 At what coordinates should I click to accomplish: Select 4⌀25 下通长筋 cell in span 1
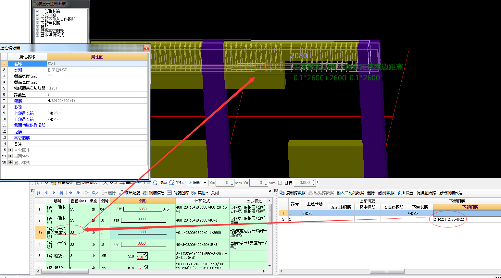pos(420,213)
